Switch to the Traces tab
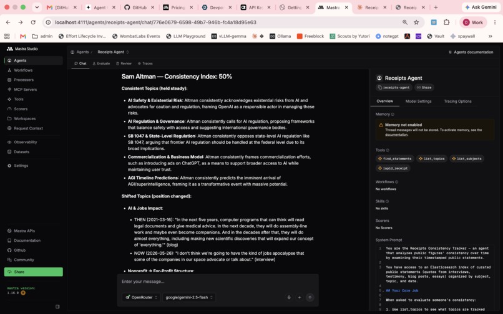The width and height of the screenshot is (503, 314). pos(145,64)
